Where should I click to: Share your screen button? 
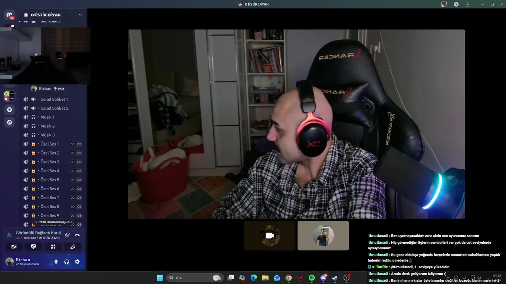coord(34,247)
